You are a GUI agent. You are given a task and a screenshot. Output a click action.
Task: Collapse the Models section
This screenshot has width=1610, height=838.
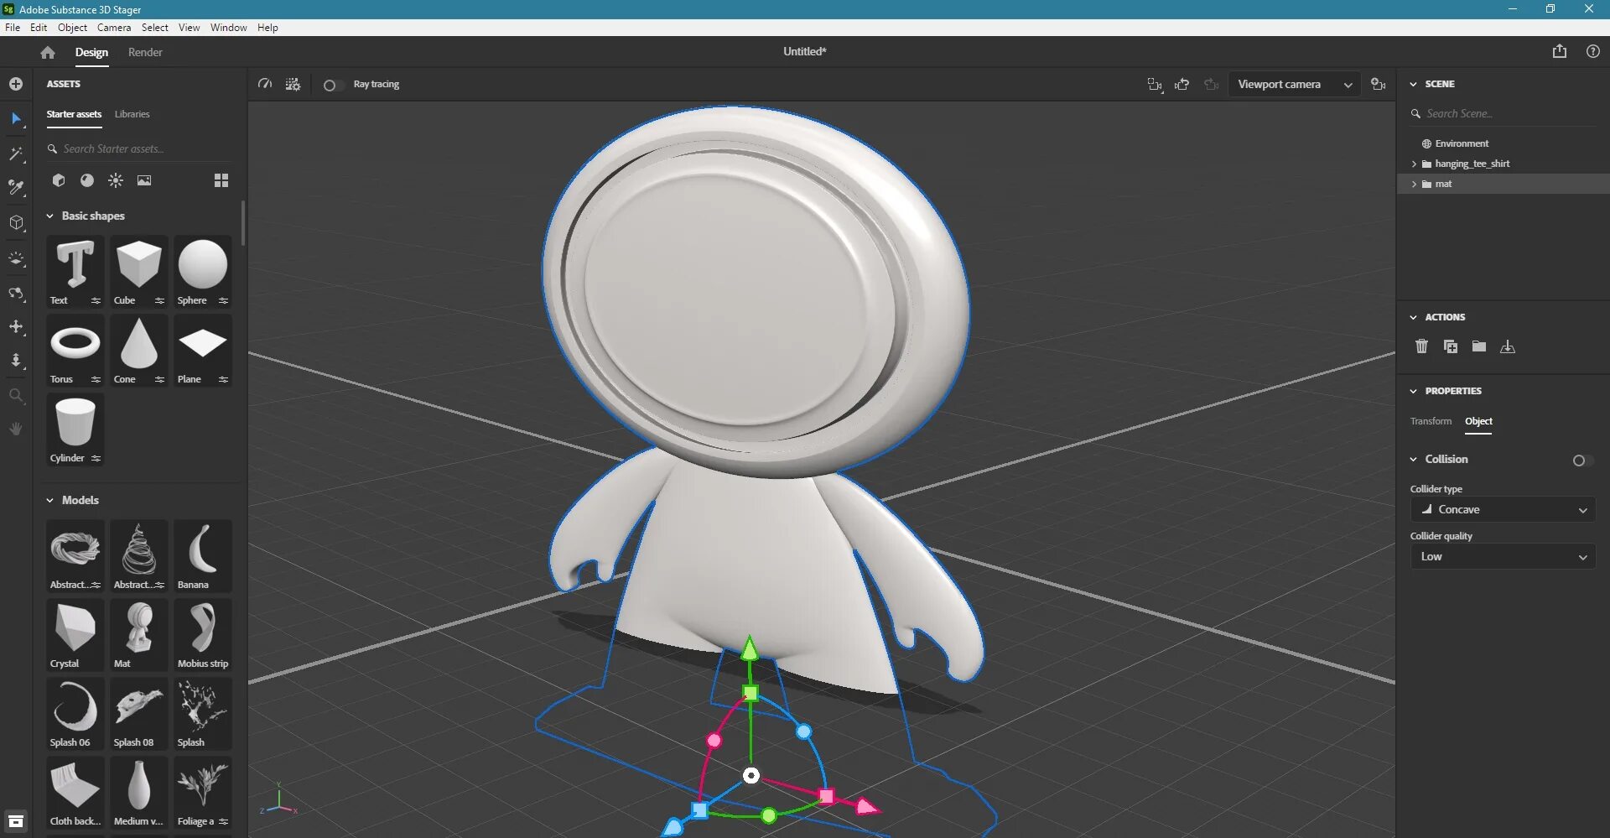pos(50,500)
